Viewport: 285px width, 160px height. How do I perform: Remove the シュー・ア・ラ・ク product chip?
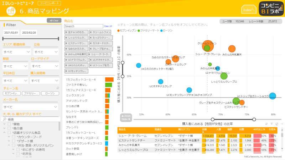click(89, 54)
